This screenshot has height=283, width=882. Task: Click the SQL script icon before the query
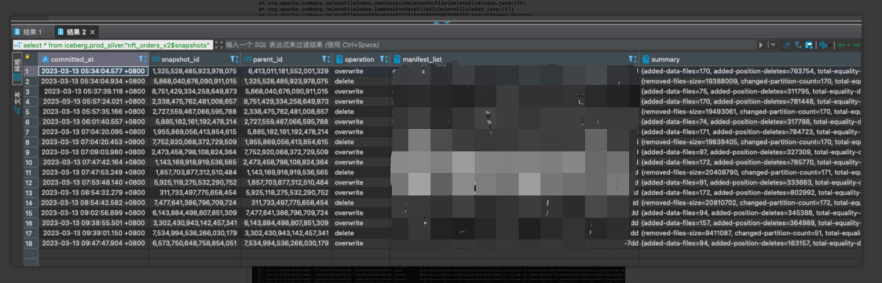pyautogui.click(x=18, y=45)
